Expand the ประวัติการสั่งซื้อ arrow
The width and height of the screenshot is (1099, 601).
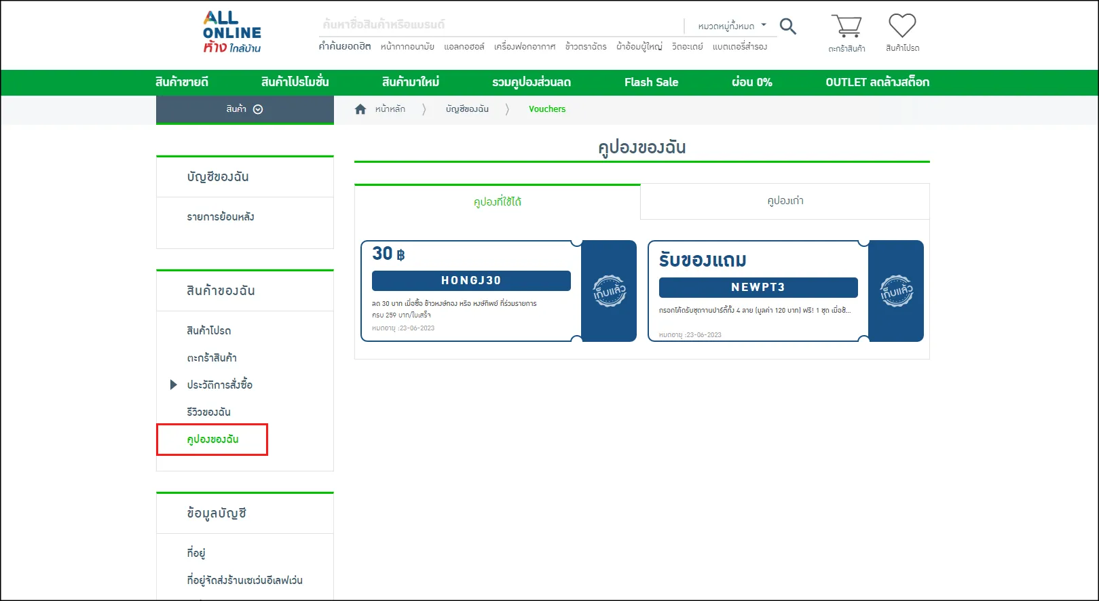pos(173,385)
